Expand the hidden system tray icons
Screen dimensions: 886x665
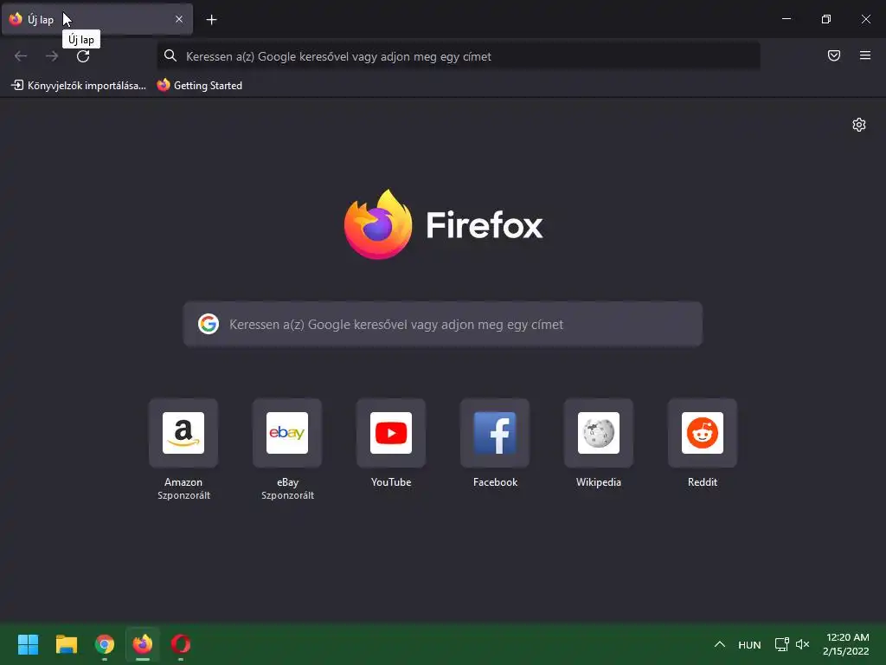(x=719, y=644)
